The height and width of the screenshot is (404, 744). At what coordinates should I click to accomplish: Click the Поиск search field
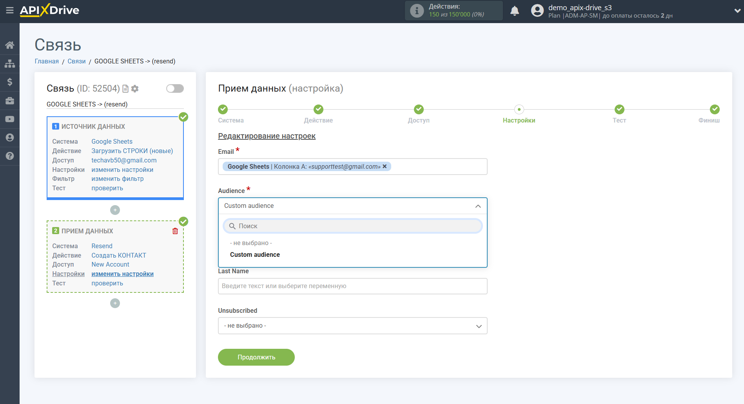(352, 226)
